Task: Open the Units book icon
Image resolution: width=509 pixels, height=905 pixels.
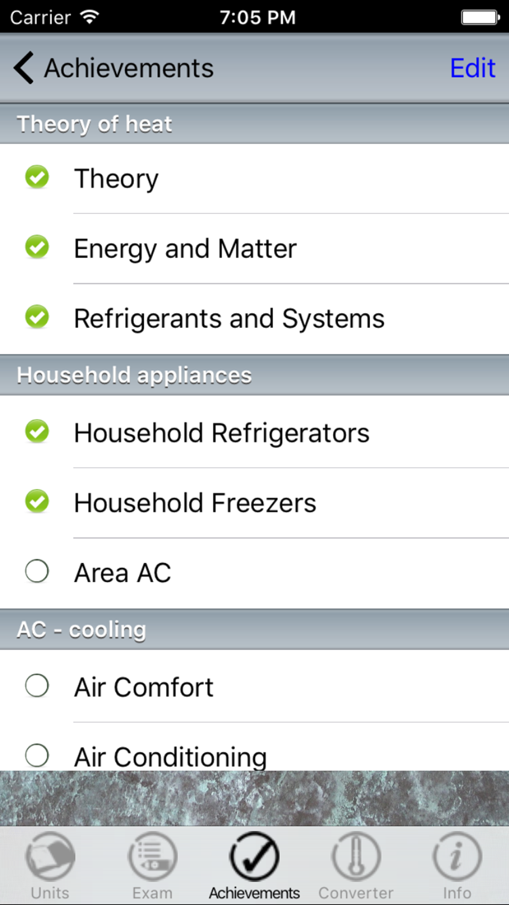Action: pos(50,857)
